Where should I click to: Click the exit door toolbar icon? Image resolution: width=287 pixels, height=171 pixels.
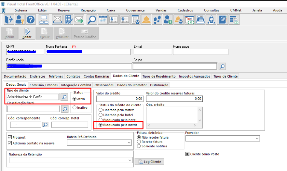[x=9, y=19]
